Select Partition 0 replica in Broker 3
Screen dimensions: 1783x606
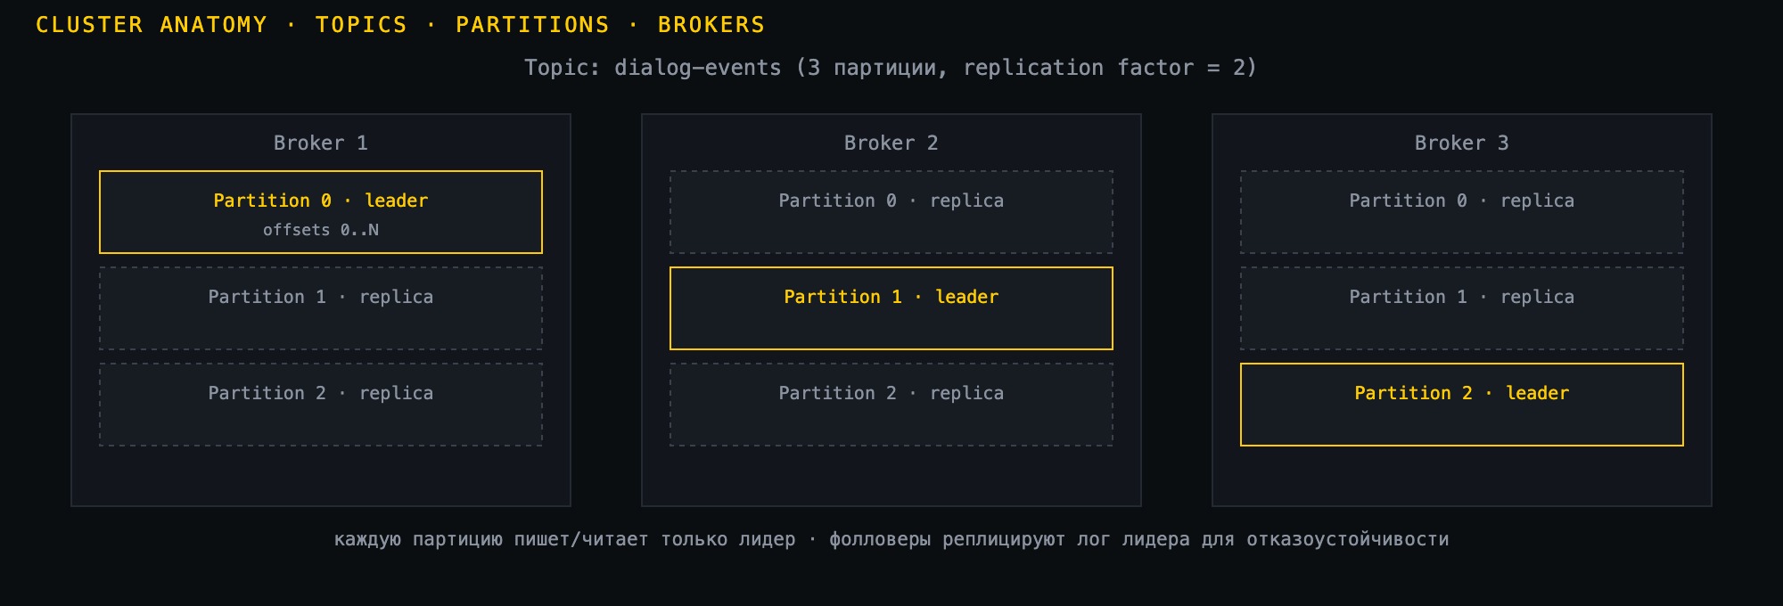coord(1462,212)
